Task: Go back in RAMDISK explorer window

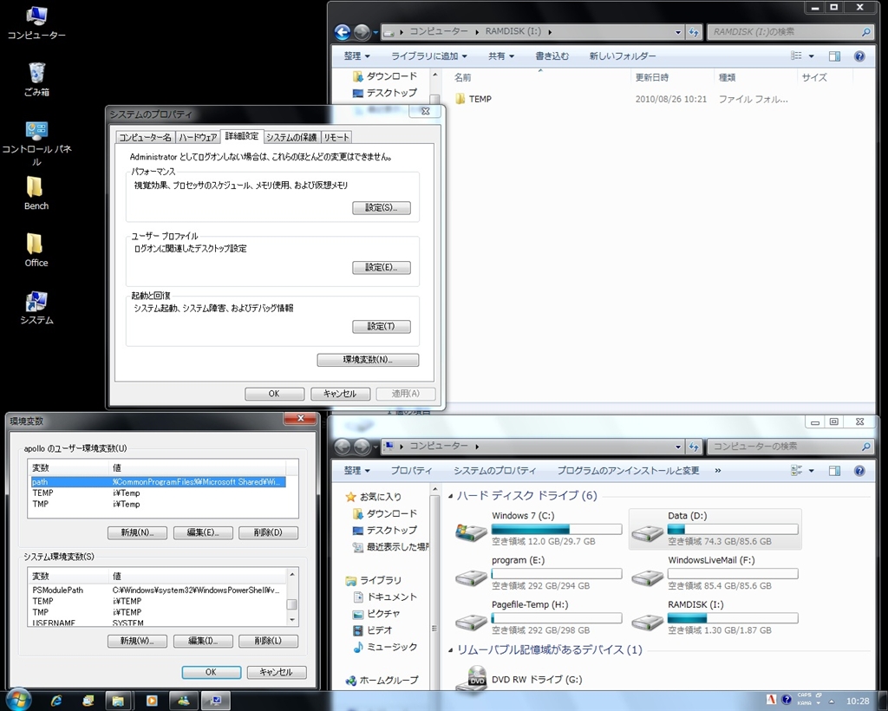Action: point(342,32)
